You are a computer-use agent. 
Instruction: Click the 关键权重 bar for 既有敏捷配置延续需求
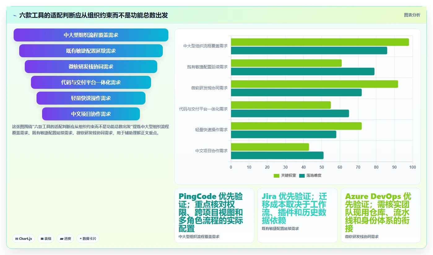coord(286,63)
